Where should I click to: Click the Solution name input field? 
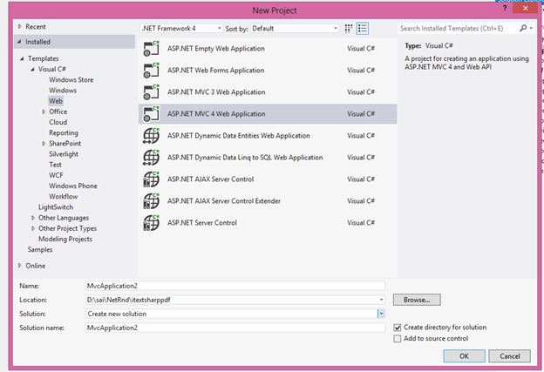click(235, 328)
